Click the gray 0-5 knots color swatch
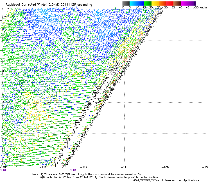 click(126, 3)
